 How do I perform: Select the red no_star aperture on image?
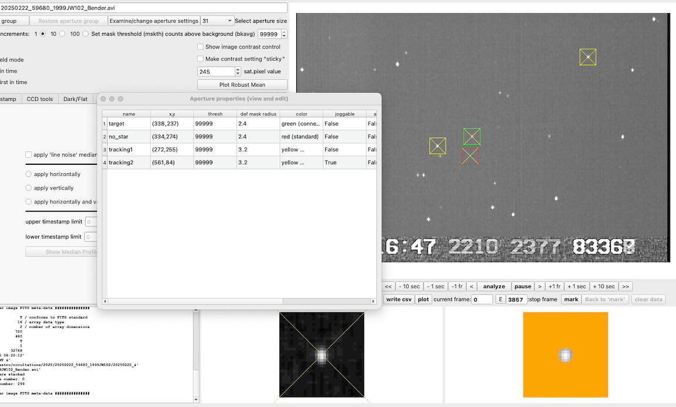[470, 156]
